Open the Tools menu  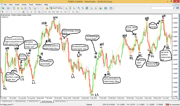pyautogui.click(x=31, y=5)
